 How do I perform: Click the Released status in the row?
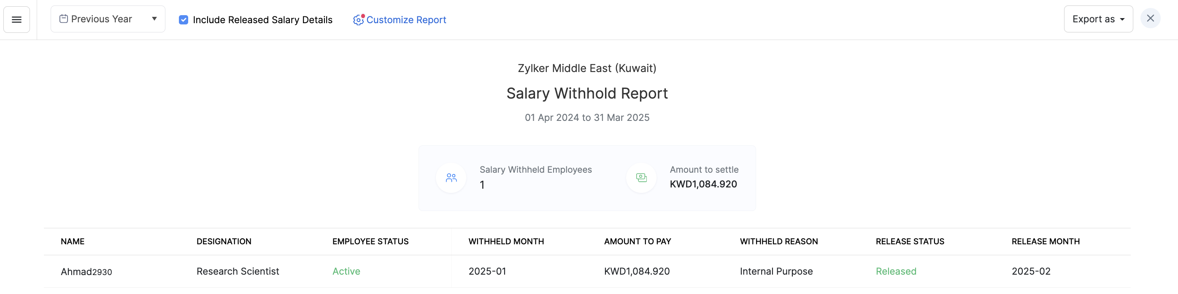(x=896, y=271)
